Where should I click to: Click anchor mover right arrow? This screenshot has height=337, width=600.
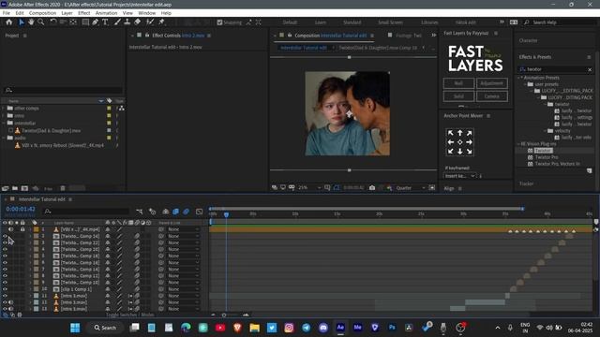(469, 142)
